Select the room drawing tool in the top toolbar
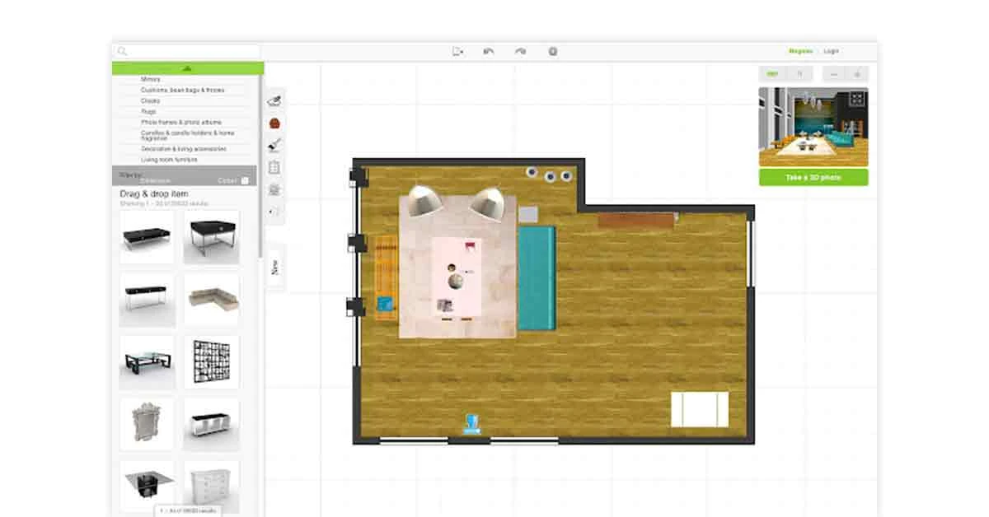Viewport: 989px width, 517px height. click(x=458, y=50)
